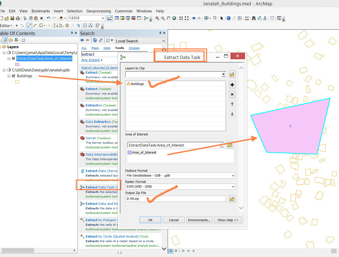Collapse the ExtractDataTask::Area_of_Interest layer legend
The height and width of the screenshot is (257, 339).
point(9,59)
